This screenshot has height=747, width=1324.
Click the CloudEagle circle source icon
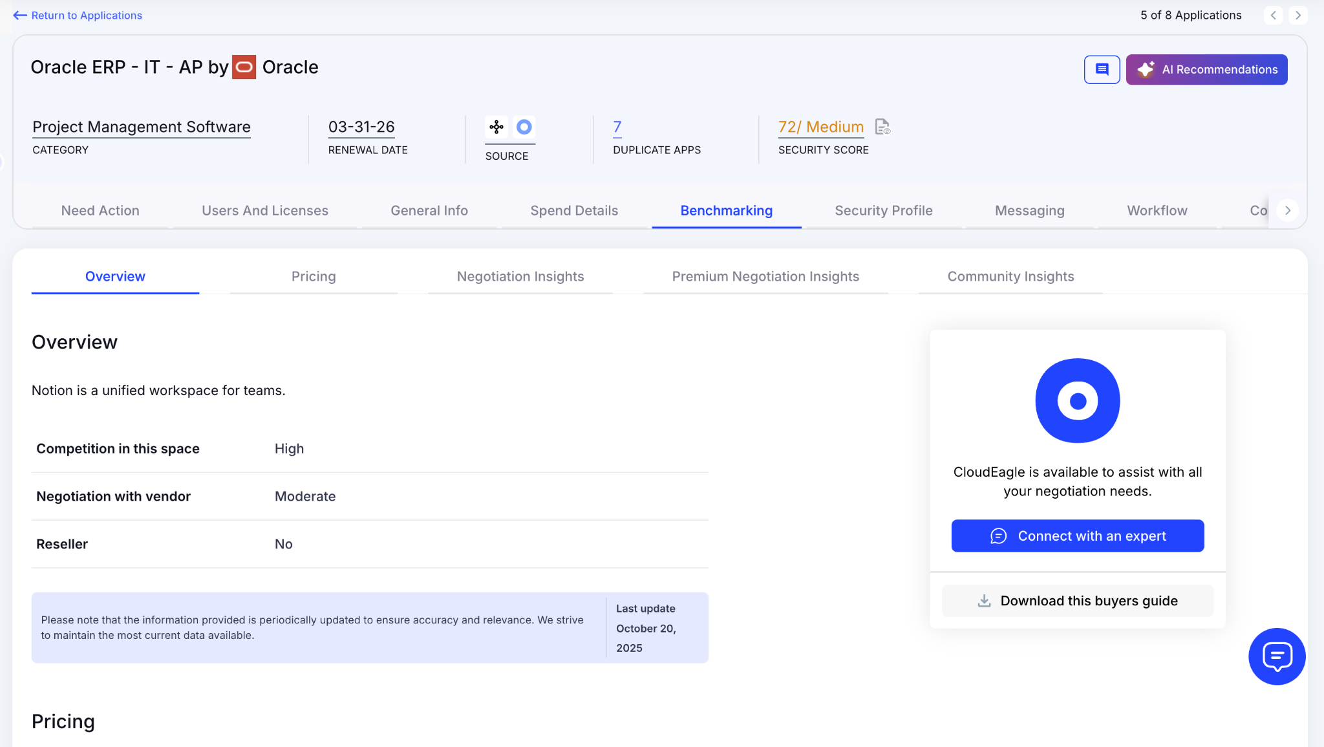[x=524, y=127]
